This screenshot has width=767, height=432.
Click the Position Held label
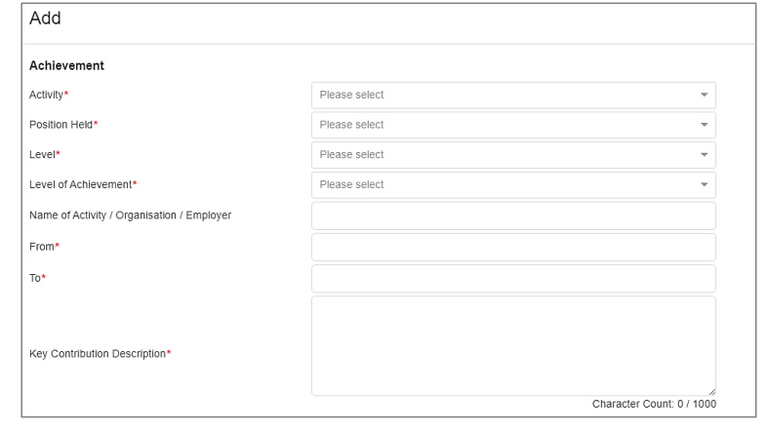tap(63, 125)
